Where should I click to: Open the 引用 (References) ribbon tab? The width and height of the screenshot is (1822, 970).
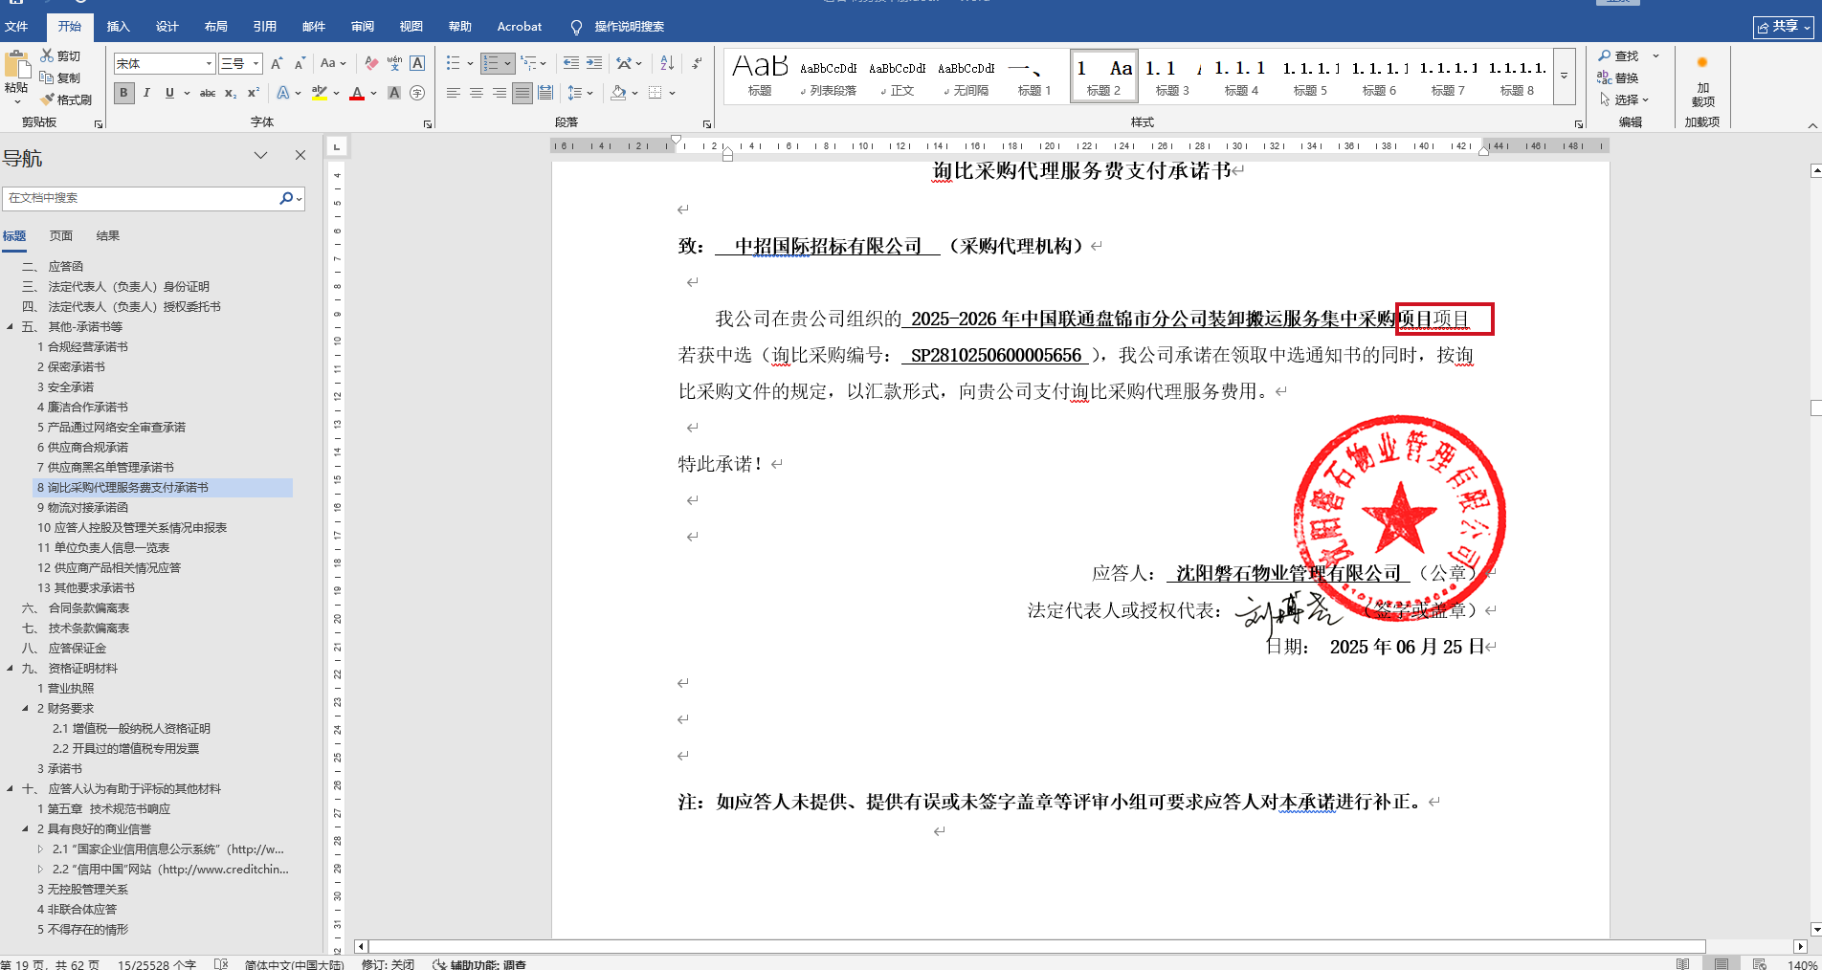265,26
